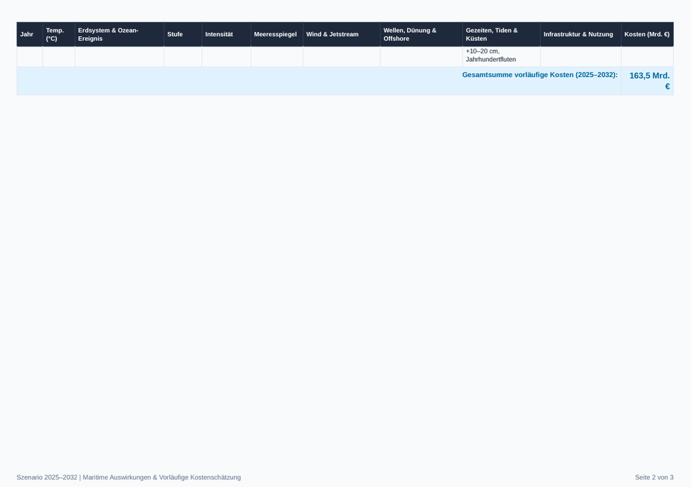This screenshot has width=691, height=487.
Task: Click the Jahr column header
Action: tap(30, 35)
